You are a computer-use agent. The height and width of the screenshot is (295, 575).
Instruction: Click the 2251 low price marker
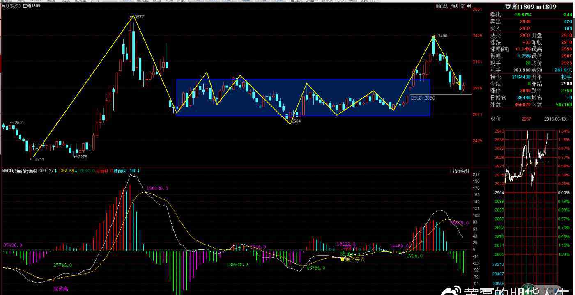click(x=39, y=159)
